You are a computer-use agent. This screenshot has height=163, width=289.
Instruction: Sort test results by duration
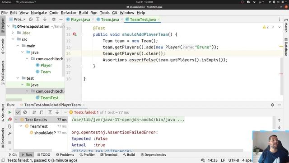41,112
